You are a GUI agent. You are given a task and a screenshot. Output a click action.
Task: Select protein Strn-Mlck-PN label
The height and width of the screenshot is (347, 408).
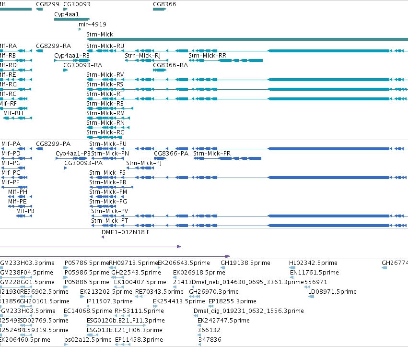click(110, 154)
